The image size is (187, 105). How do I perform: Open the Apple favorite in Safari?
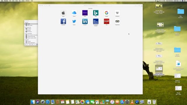(63, 13)
